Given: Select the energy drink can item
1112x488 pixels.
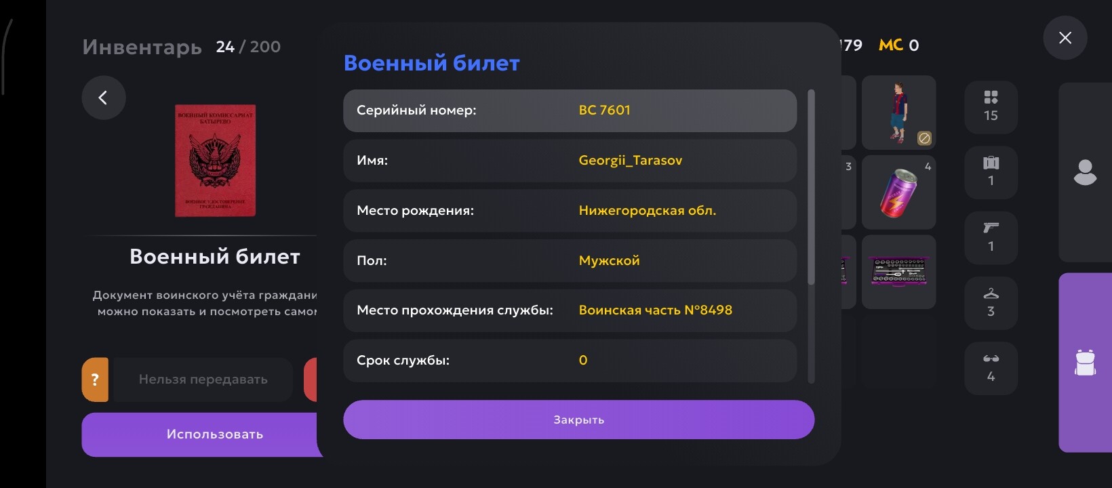Looking at the screenshot, I should (898, 192).
